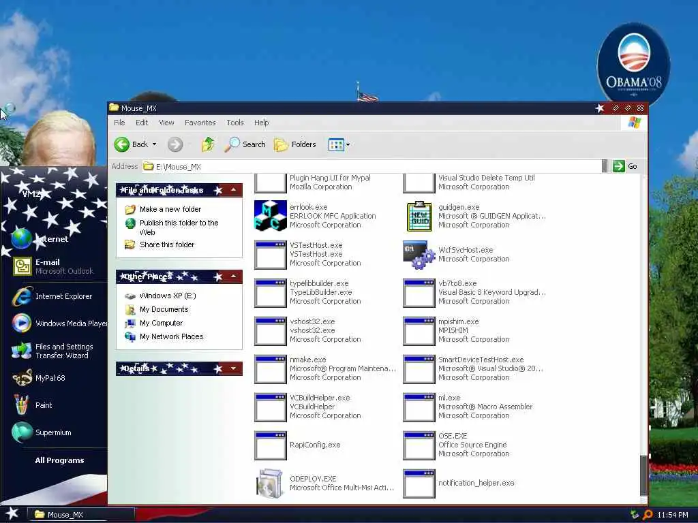This screenshot has width=698, height=523.
Task: Open the Views dropdown arrow
Action: pos(348,144)
